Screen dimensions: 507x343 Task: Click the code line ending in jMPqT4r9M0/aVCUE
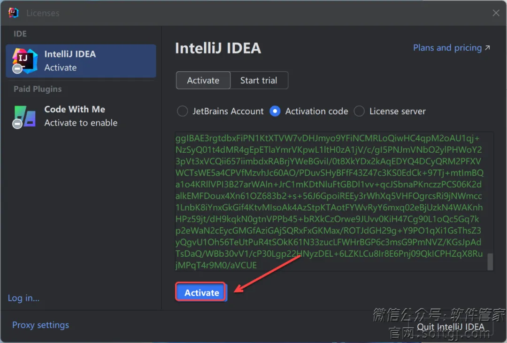(216, 265)
